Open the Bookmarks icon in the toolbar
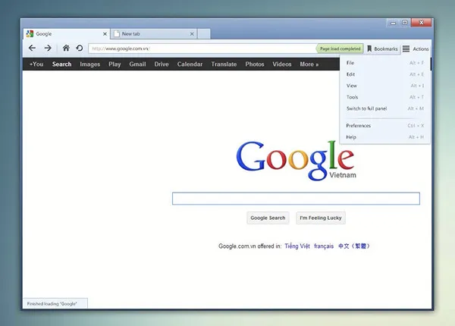Screen dimensions: 455x326 (370, 49)
